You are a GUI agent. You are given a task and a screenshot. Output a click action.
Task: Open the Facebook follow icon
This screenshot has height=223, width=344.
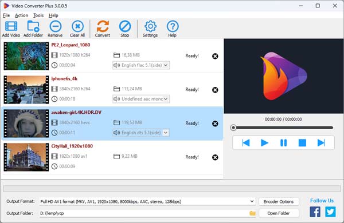click(315, 212)
